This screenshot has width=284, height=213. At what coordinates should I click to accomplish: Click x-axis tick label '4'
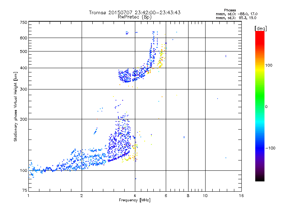135,196
